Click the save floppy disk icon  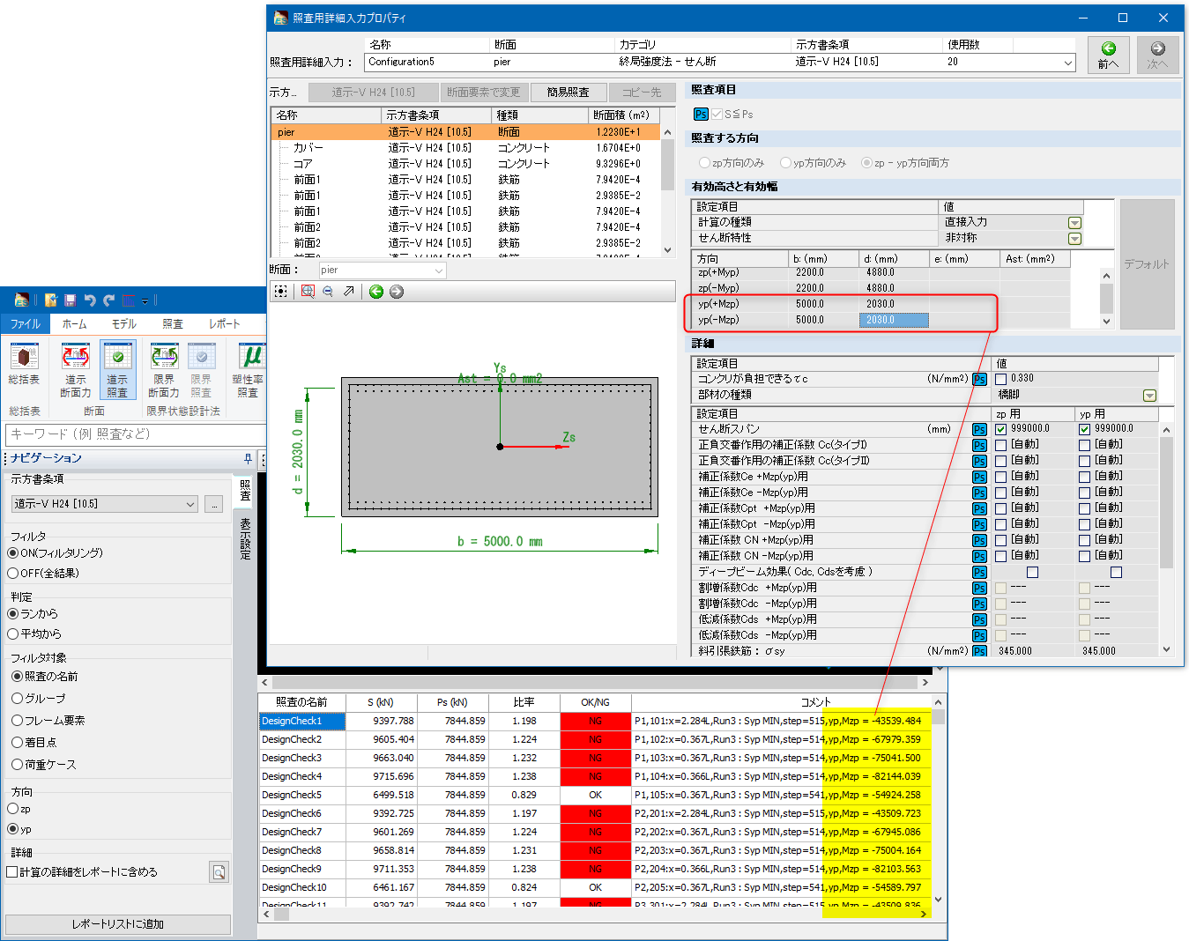point(71,300)
